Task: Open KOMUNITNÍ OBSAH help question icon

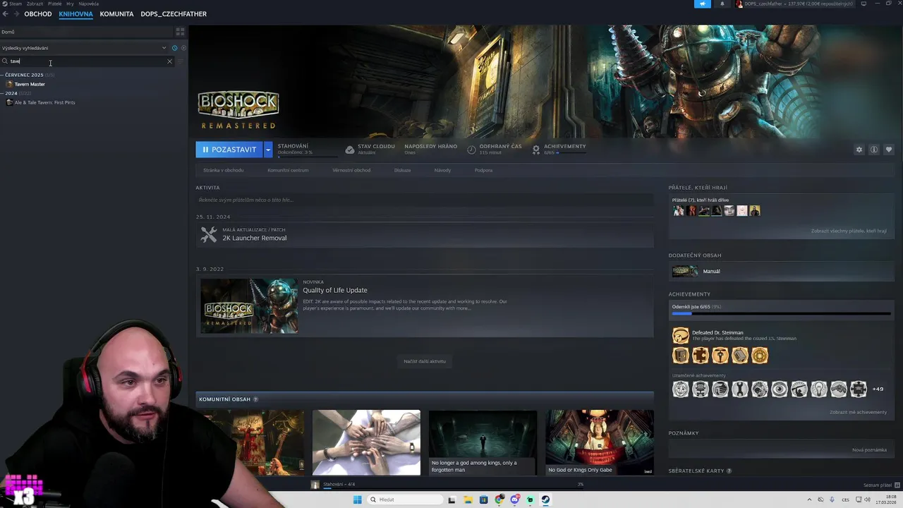Action: pyautogui.click(x=255, y=399)
